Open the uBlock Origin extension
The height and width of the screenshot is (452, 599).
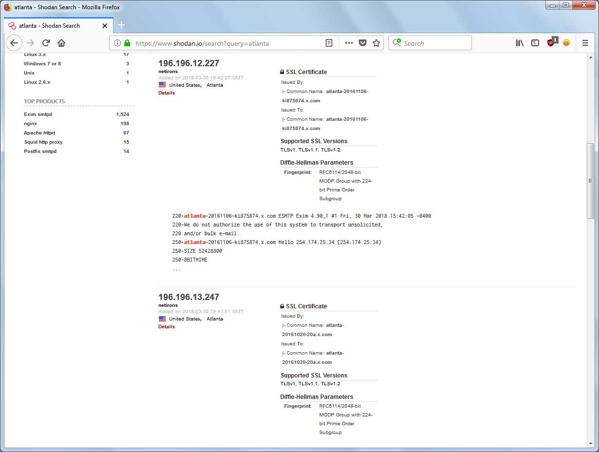(x=551, y=42)
